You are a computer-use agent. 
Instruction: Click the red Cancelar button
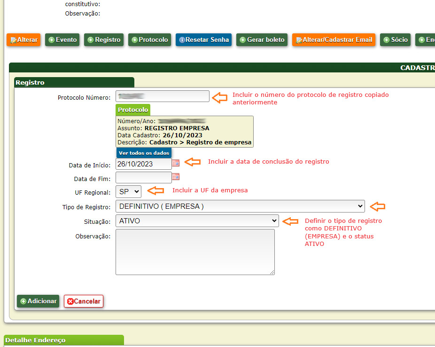pyautogui.click(x=84, y=301)
